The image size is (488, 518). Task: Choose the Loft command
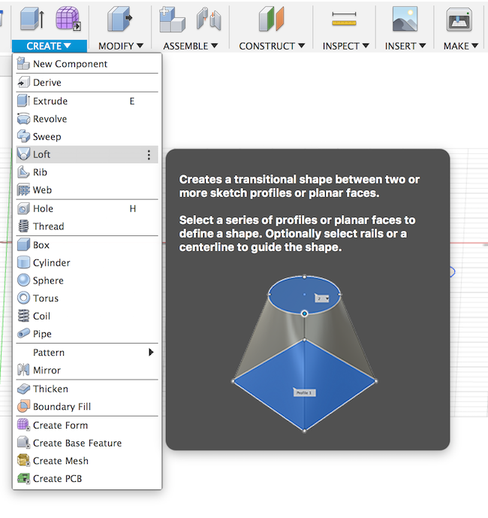[x=87, y=154]
